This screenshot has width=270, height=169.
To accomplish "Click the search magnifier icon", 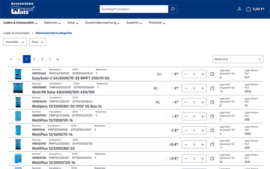I will click(x=172, y=9).
